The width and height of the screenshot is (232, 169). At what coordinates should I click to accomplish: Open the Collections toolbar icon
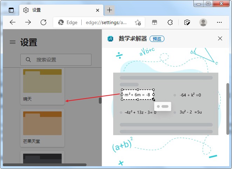click(155, 22)
